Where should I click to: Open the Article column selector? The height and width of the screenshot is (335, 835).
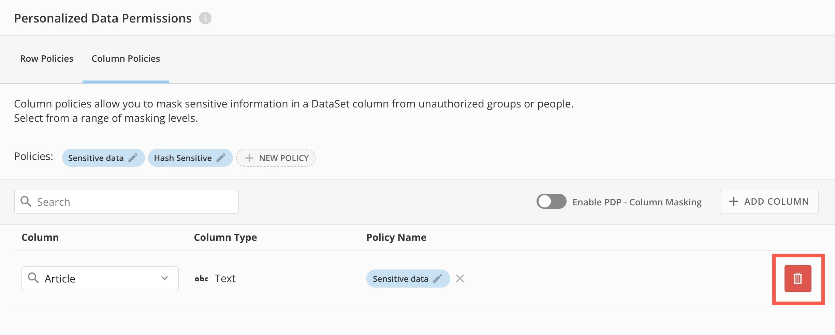96,278
